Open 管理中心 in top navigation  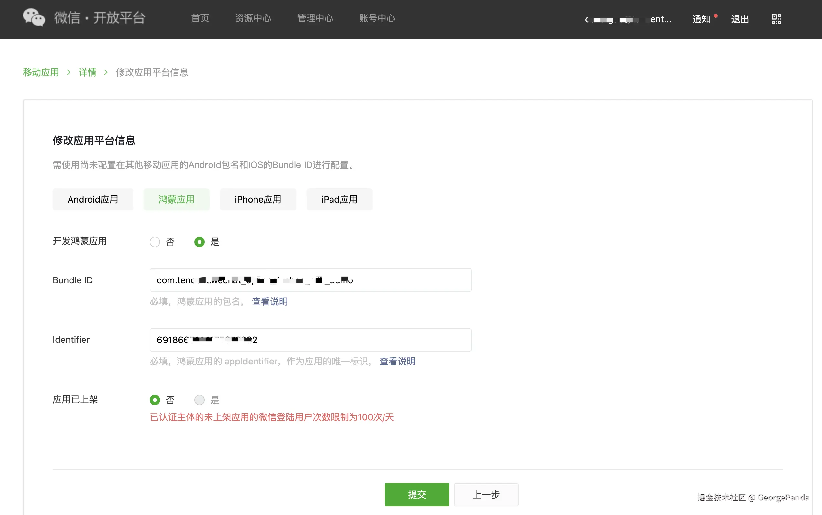315,18
